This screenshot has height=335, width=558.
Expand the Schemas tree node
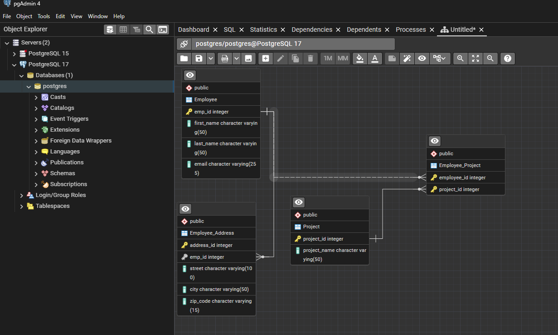pos(36,173)
